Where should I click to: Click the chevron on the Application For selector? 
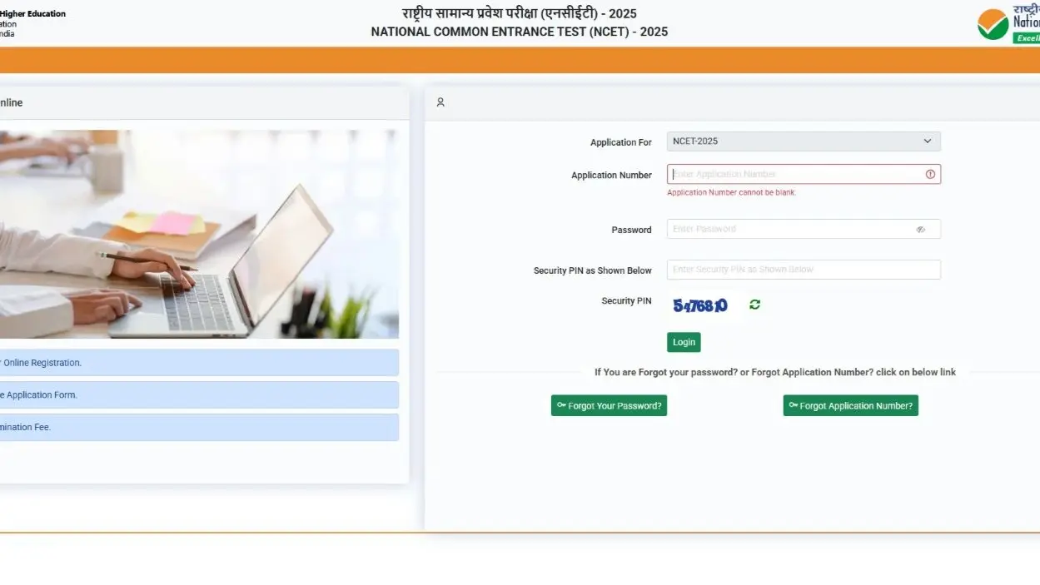(x=927, y=141)
